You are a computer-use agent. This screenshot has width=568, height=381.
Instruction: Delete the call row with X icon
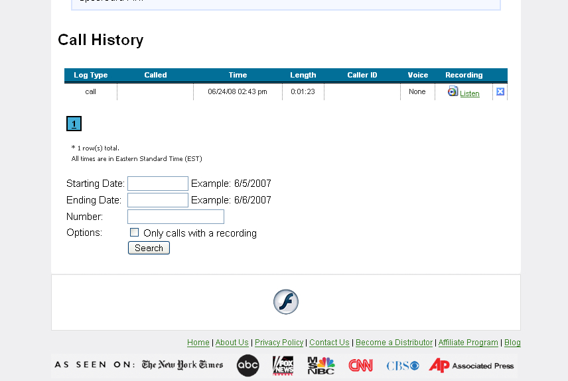(500, 91)
